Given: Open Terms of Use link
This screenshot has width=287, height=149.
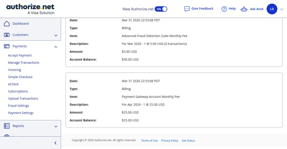Looking at the screenshot, I should pos(149,141).
